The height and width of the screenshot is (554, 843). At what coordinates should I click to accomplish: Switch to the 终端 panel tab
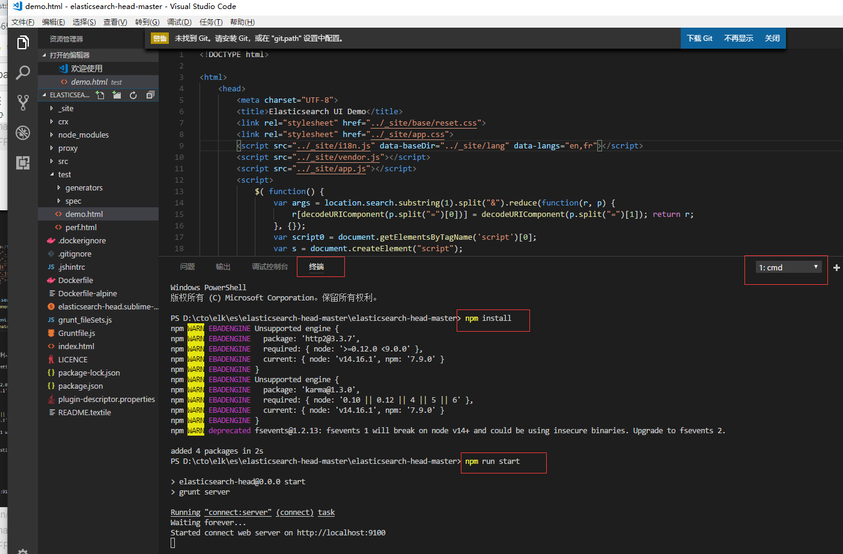[317, 267]
